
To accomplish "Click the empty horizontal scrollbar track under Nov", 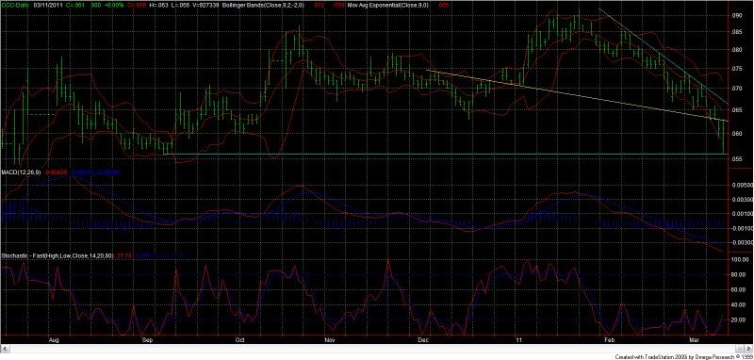I will point(330,349).
